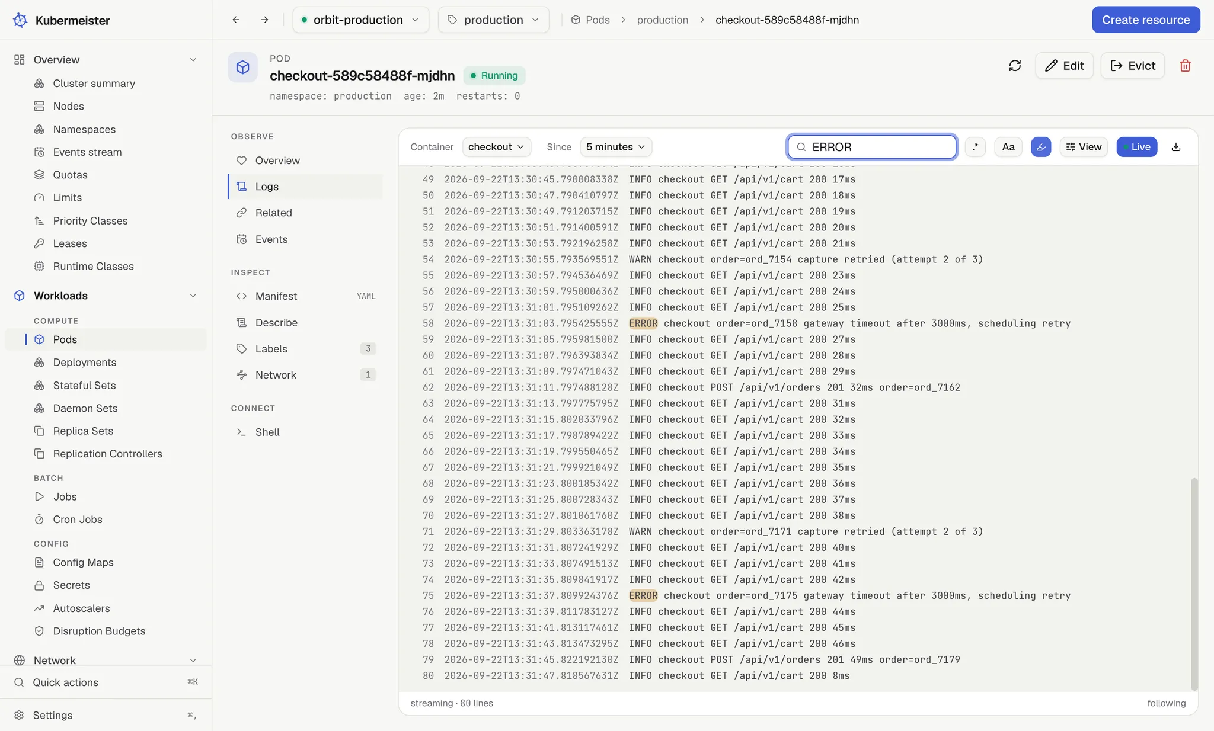The width and height of the screenshot is (1214, 731).
Task: Open Config Maps page
Action: click(x=83, y=563)
